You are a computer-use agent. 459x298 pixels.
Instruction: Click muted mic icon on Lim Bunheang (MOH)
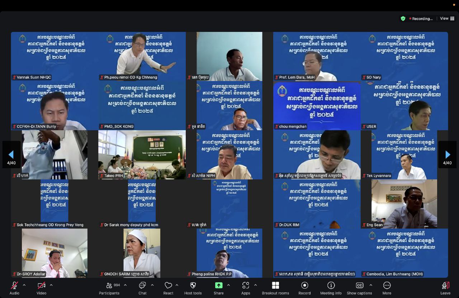point(364,274)
